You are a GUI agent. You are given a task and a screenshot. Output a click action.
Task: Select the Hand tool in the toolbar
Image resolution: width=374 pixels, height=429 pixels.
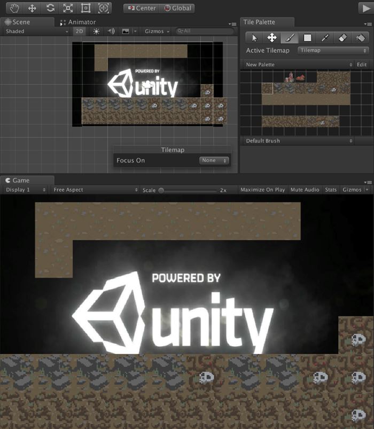coord(14,8)
